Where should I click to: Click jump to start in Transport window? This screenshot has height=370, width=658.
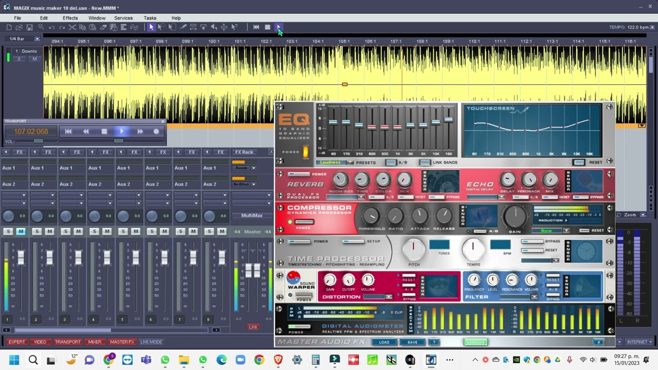pyautogui.click(x=68, y=132)
